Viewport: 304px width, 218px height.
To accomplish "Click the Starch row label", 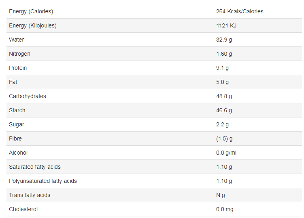I will pyautogui.click(x=17, y=110).
